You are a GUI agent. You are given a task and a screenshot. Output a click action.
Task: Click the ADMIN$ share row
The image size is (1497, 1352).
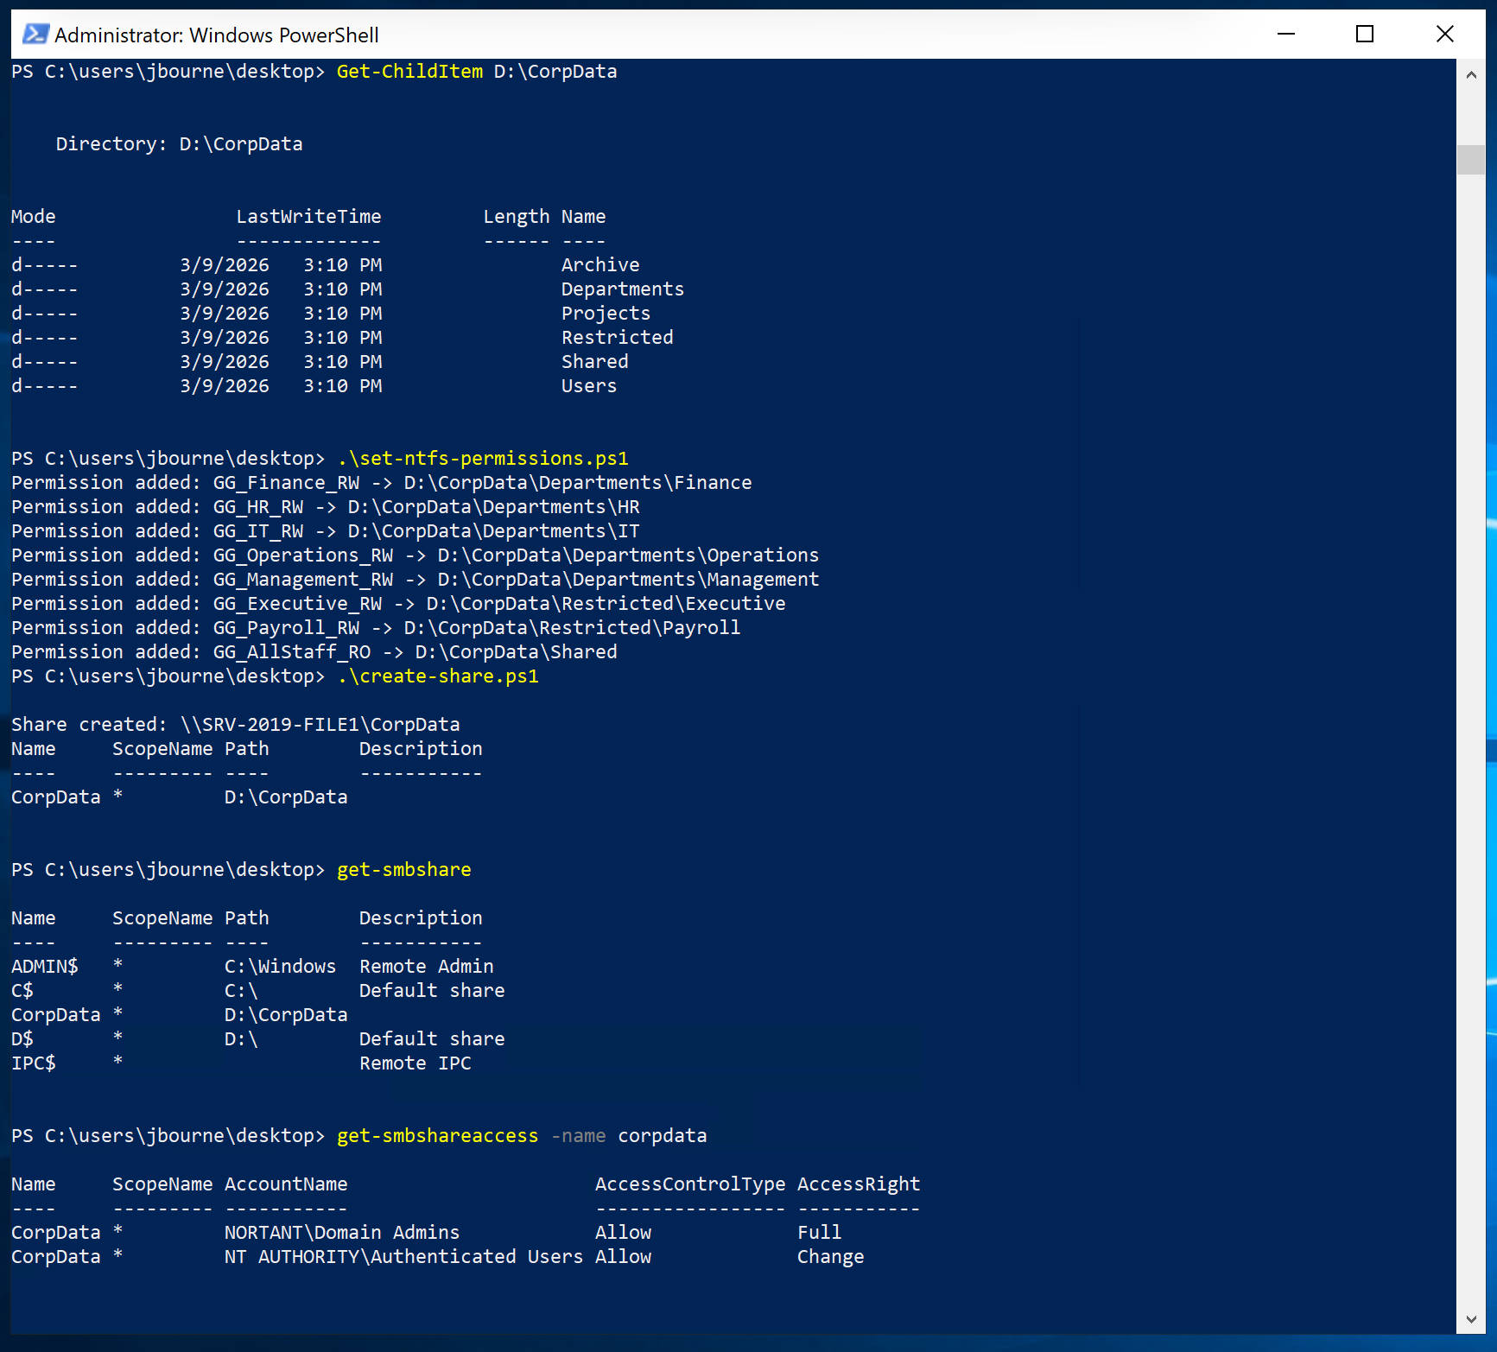[45, 967]
